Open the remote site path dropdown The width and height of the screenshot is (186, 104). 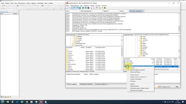[x=179, y=35]
